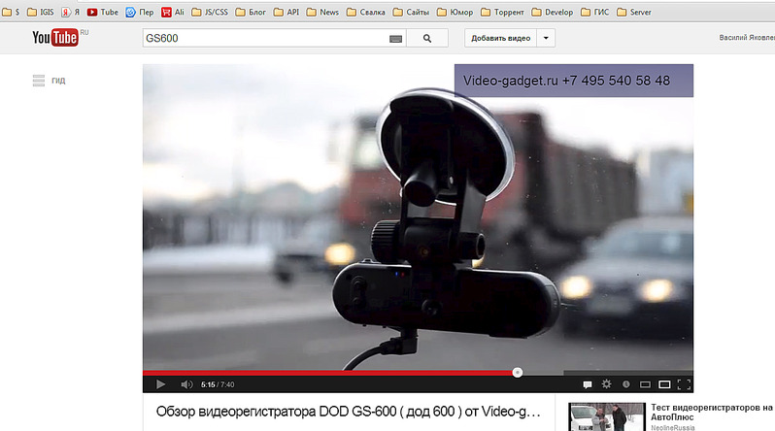Click the Добавить видео button
Image resolution: width=775 pixels, height=431 pixels.
(501, 38)
